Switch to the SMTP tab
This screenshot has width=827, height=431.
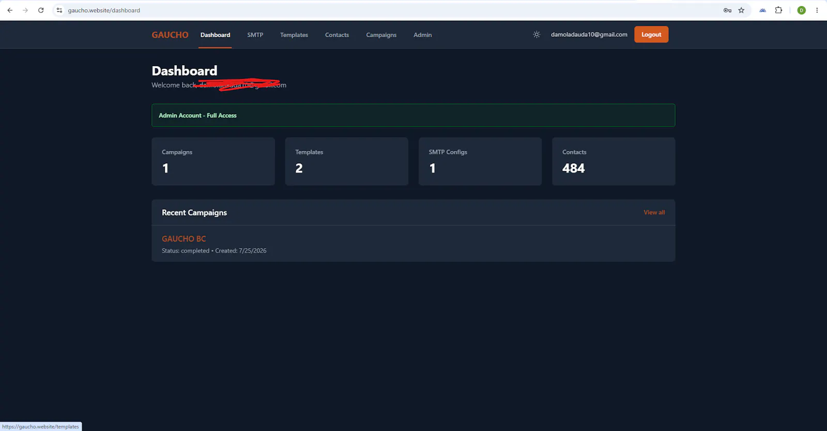pos(255,35)
